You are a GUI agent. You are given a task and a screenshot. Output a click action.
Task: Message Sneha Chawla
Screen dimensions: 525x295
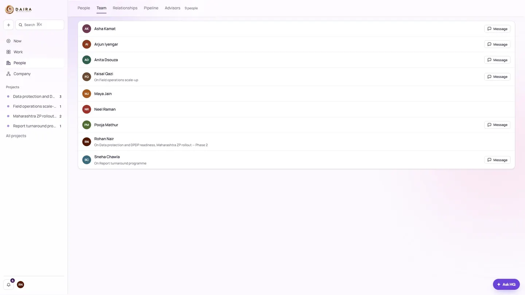tap(497, 160)
